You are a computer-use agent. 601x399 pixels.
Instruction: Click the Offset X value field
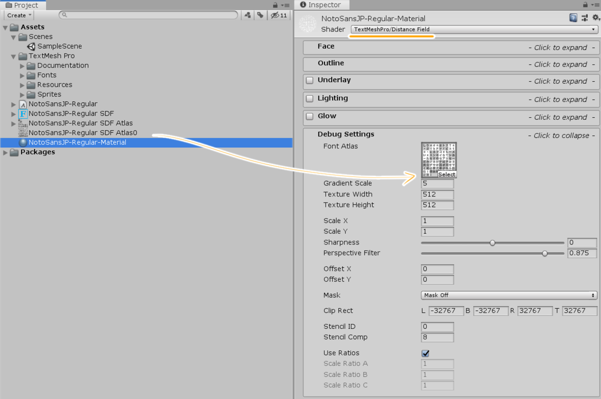tap(438, 269)
